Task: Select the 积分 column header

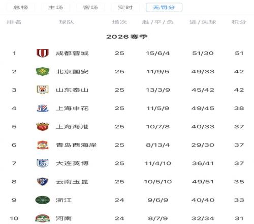Action: pyautogui.click(x=239, y=22)
